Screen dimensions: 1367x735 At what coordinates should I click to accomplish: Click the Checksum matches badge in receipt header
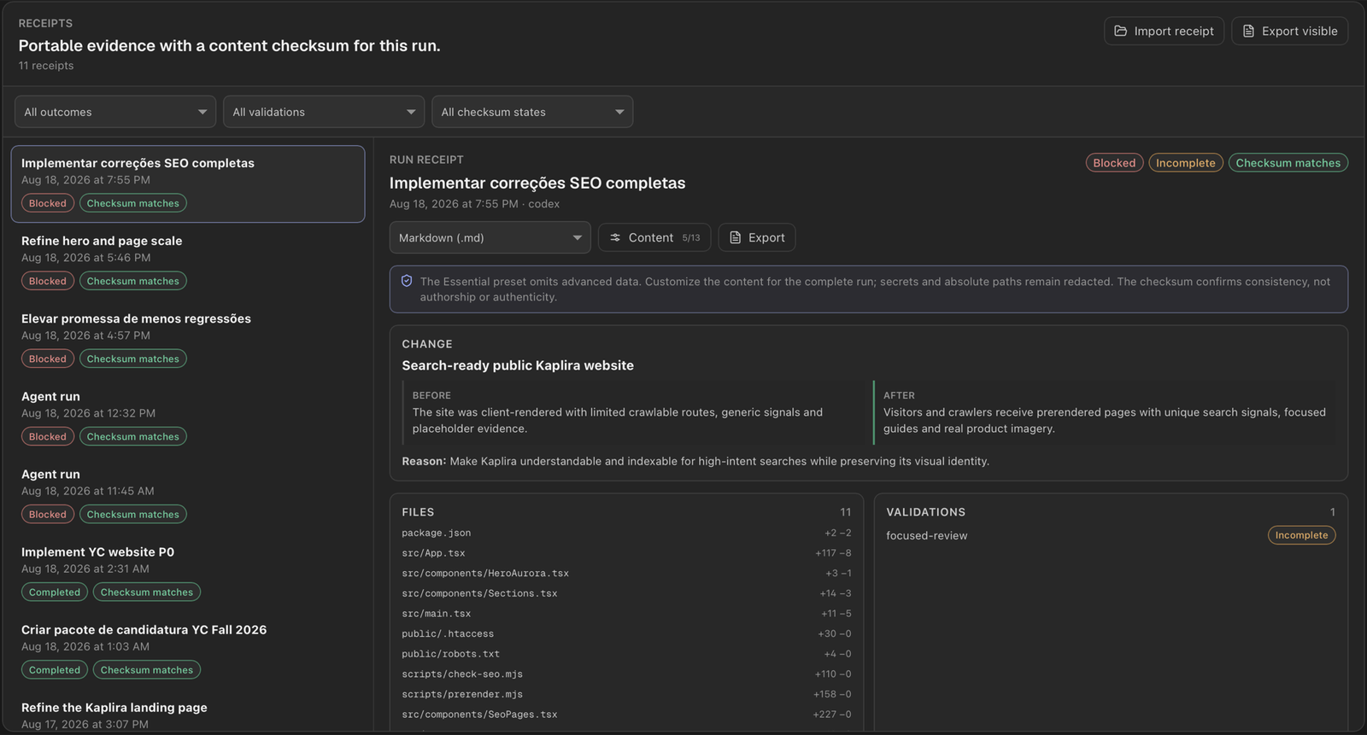[x=1288, y=162]
